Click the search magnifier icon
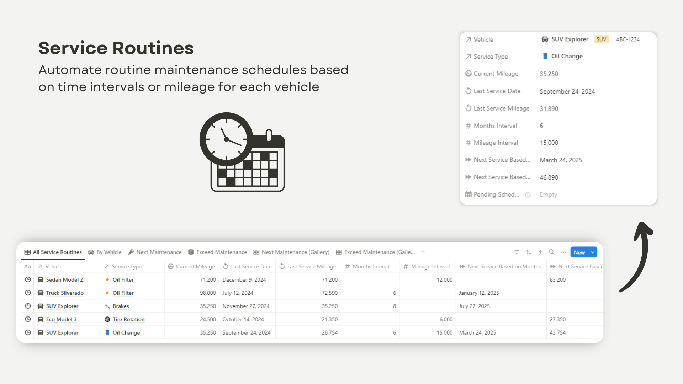 click(552, 252)
